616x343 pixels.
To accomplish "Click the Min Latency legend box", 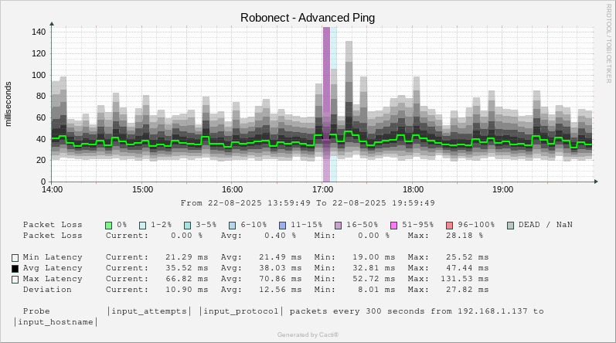I will 15,258.
